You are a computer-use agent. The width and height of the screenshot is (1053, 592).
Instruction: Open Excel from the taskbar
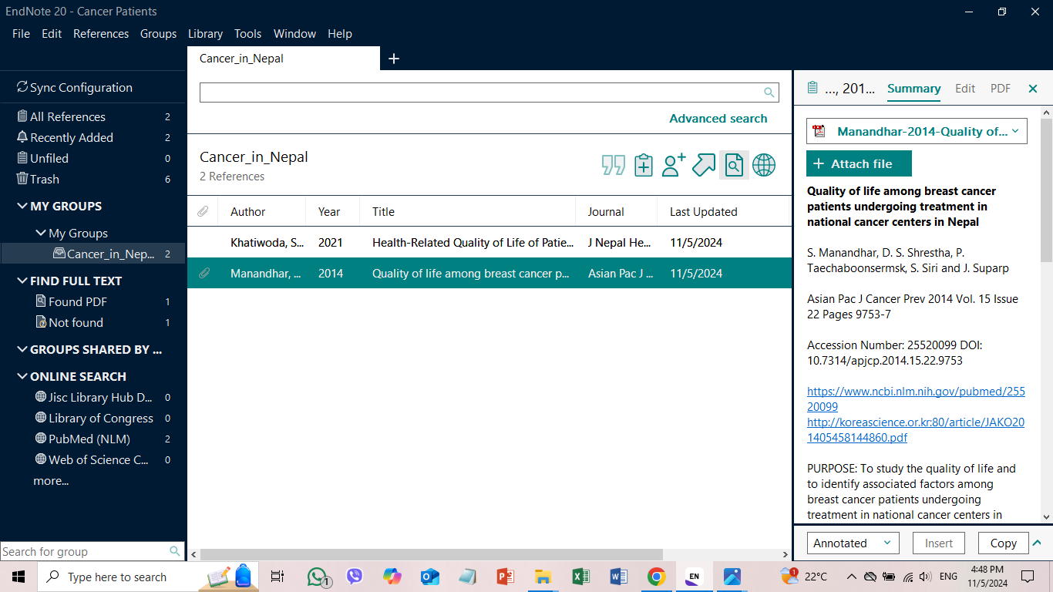tap(580, 577)
